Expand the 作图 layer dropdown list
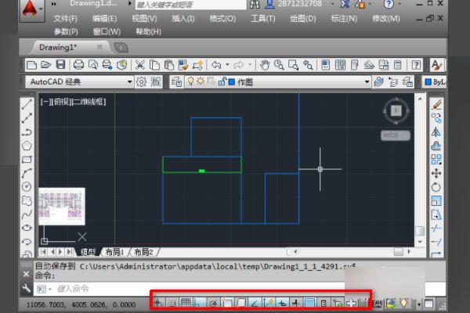The width and height of the screenshot is (470, 313). coord(366,81)
